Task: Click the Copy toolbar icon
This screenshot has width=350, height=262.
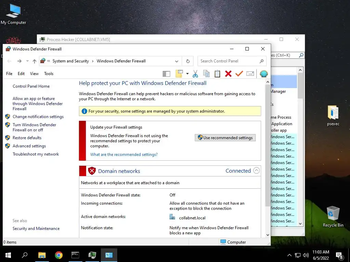Action: click(x=206, y=74)
